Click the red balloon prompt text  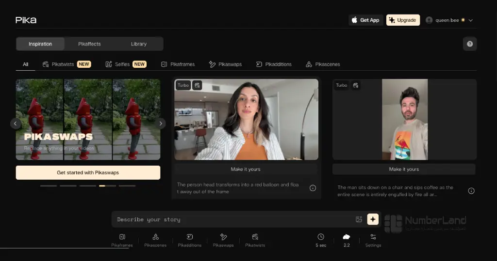coord(238,188)
